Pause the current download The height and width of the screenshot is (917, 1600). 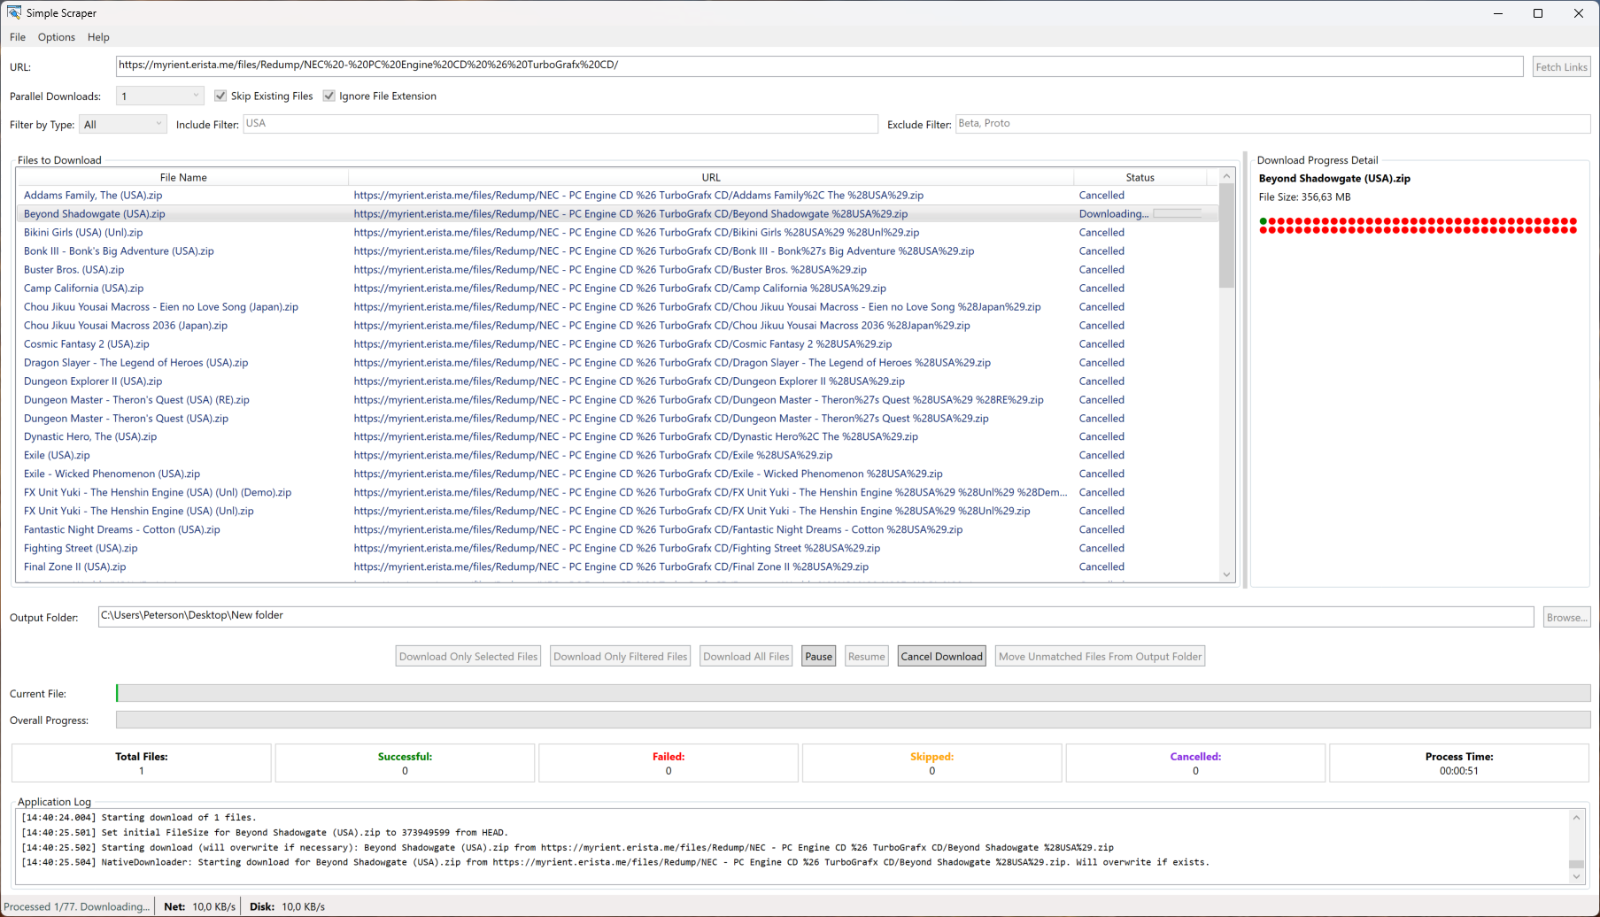pos(818,656)
